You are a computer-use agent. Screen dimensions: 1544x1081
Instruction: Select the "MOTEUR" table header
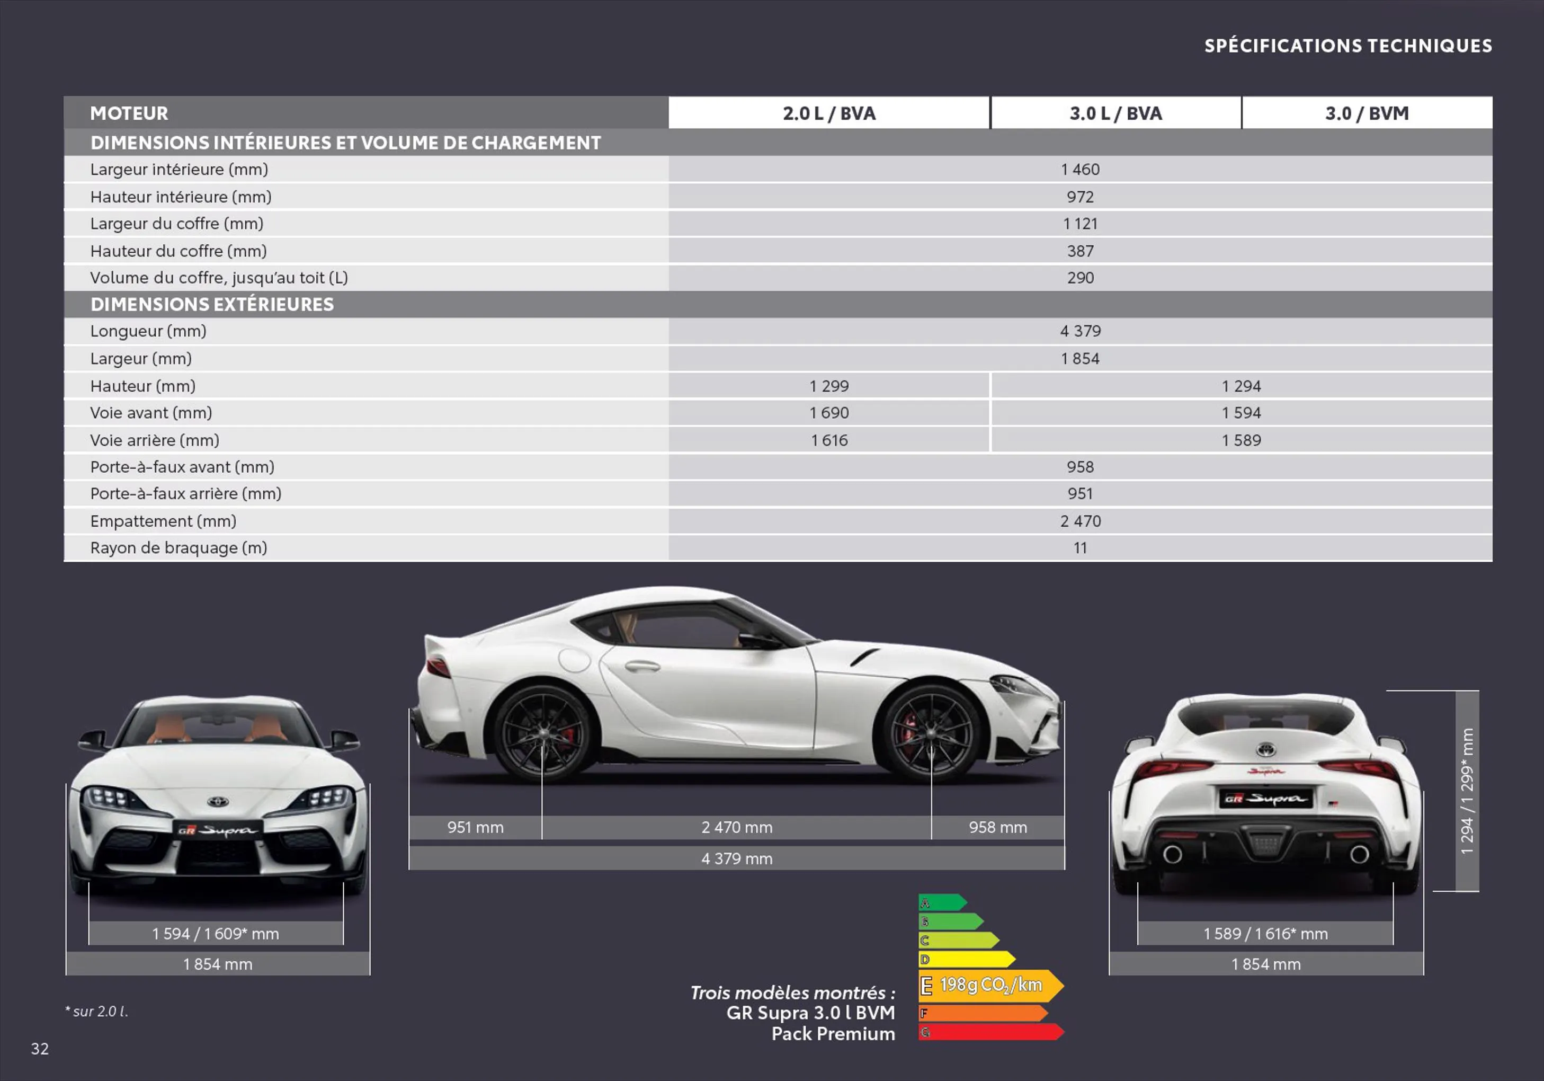tap(129, 113)
